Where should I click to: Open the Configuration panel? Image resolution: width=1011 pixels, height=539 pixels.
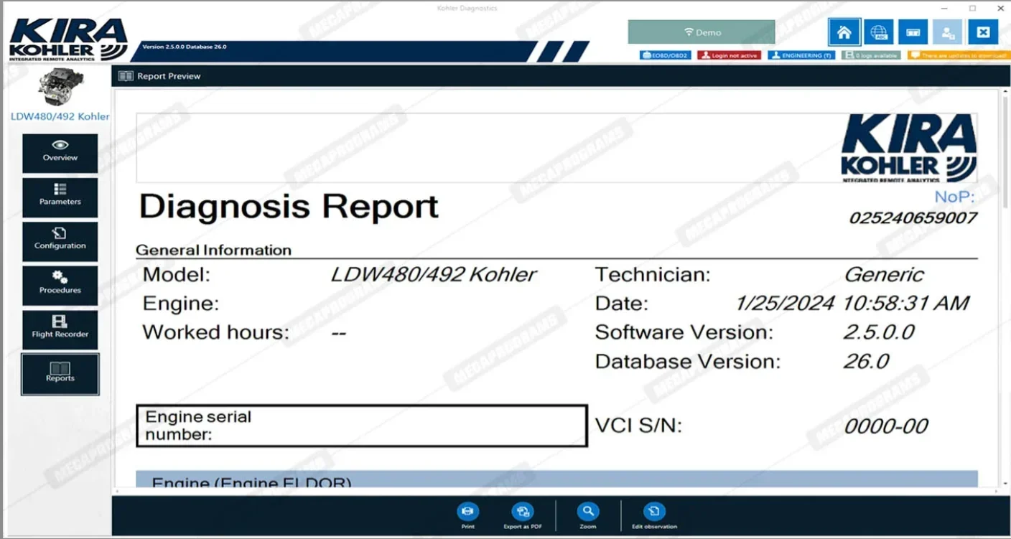(60, 241)
